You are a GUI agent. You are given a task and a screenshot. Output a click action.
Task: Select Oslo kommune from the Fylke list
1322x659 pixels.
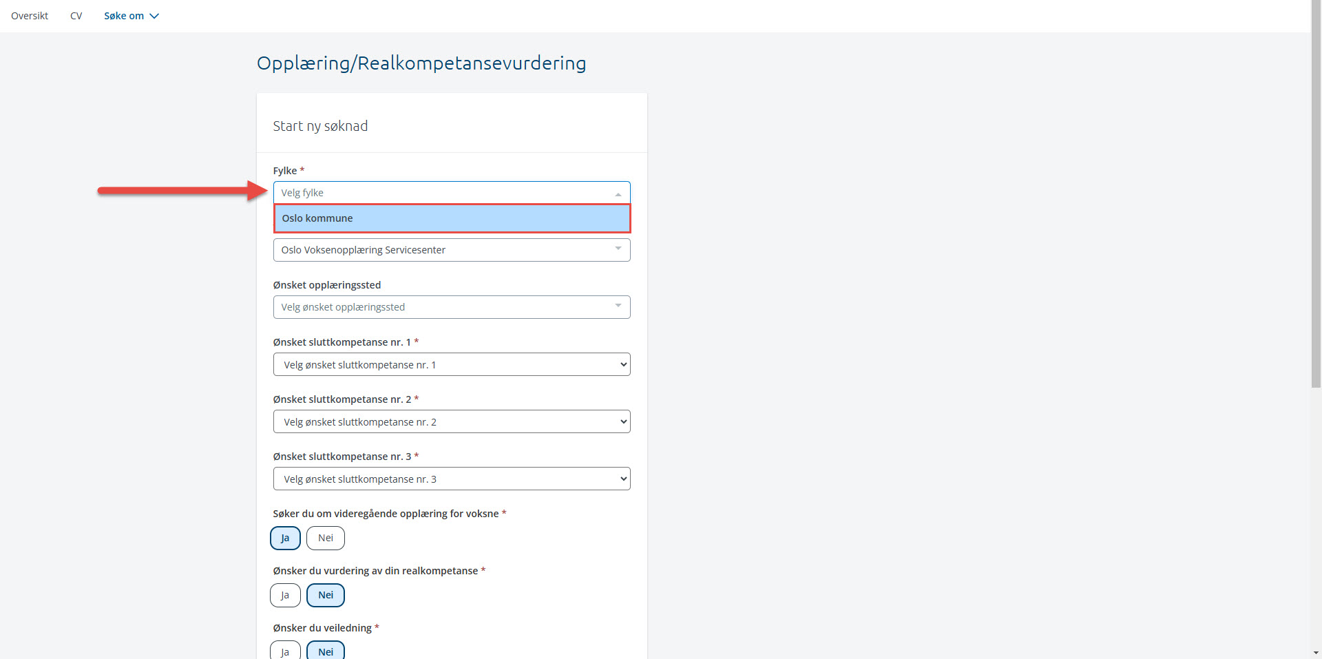tap(452, 218)
